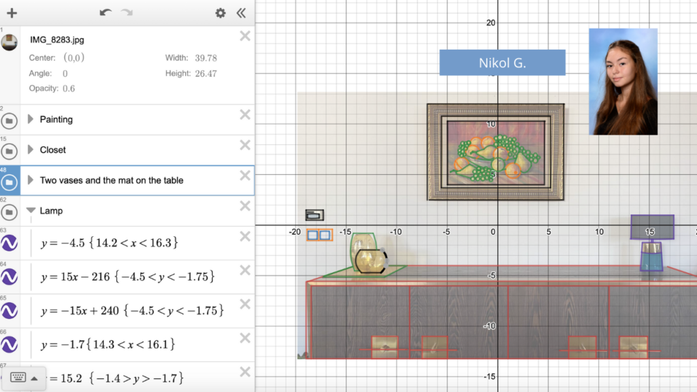This screenshot has width=697, height=392.
Task: Collapse the Lamp folder
Action: (30, 210)
